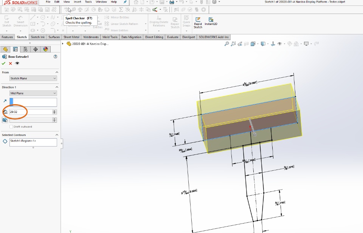Viewport: 363px width, 233px height.
Task: Open View Settings monitor icon
Action: point(306,44)
